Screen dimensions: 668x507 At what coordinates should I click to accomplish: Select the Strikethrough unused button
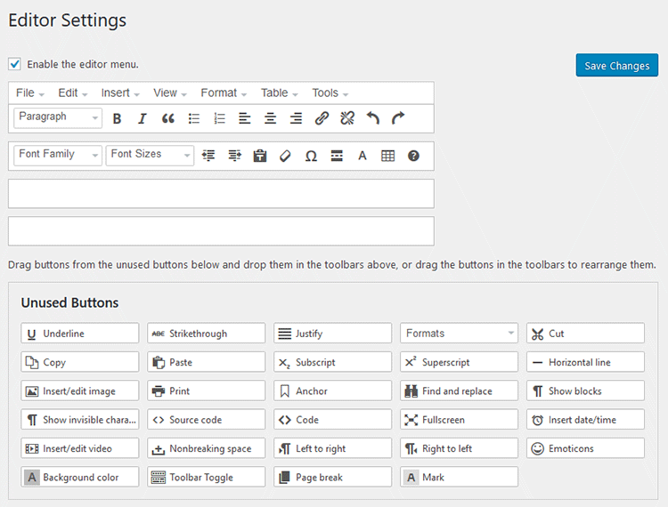tap(207, 333)
